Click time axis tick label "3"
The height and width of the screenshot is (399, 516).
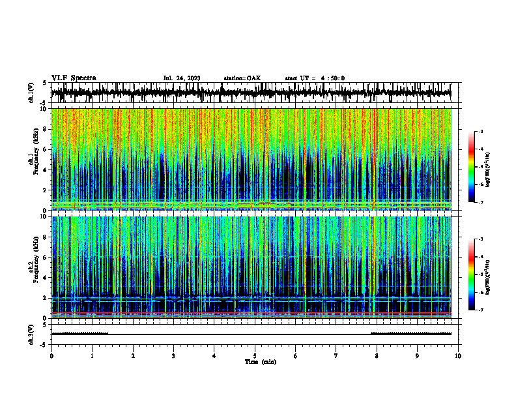tap(173, 356)
